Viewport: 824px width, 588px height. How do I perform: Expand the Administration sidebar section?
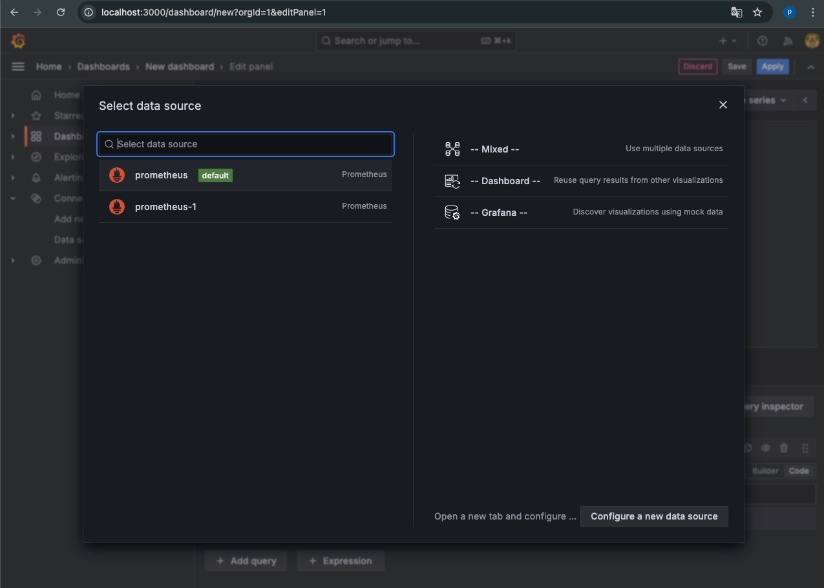(x=13, y=260)
